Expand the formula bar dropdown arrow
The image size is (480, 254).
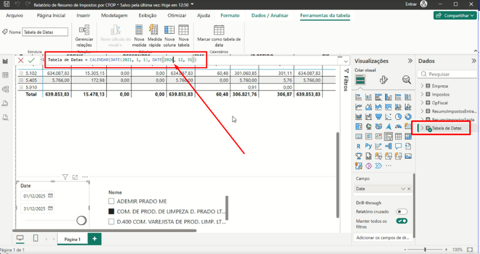tap(346, 62)
